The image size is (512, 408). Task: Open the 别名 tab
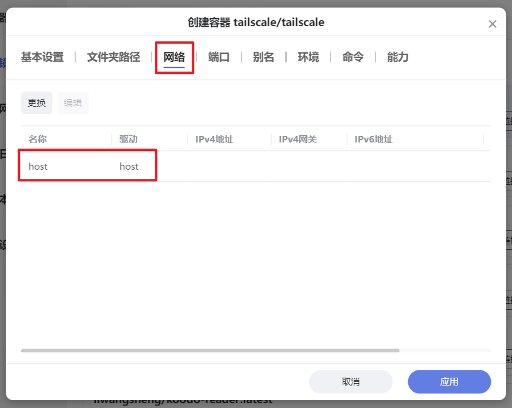[263, 57]
